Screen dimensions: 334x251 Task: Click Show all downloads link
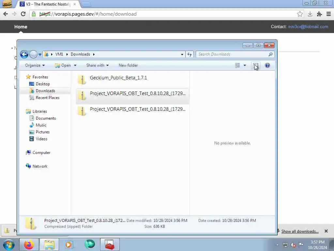(300, 231)
